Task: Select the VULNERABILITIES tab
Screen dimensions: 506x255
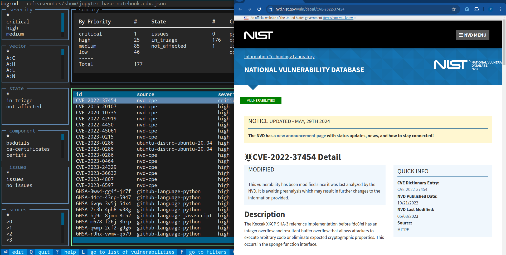Action: coord(261,101)
